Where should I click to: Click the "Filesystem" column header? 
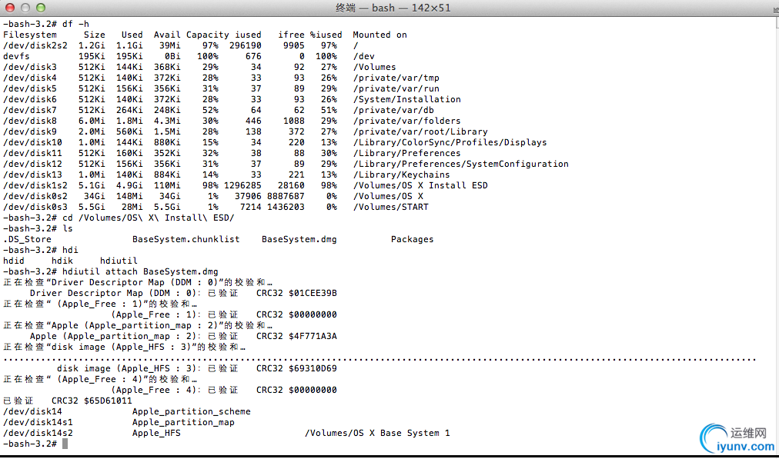30,35
